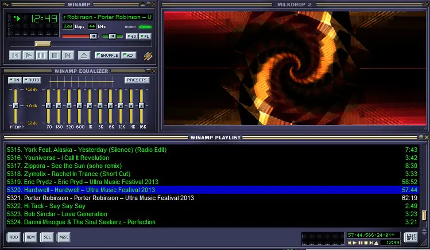Open the playlist SEL selection menu
The image size is (430, 250).
click(47, 237)
